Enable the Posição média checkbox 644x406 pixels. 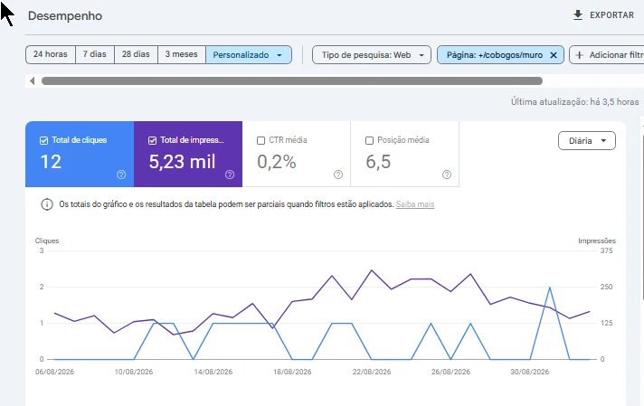pos(369,140)
